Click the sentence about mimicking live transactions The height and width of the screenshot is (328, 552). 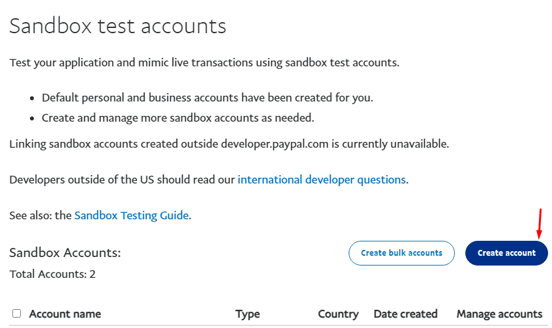click(204, 62)
